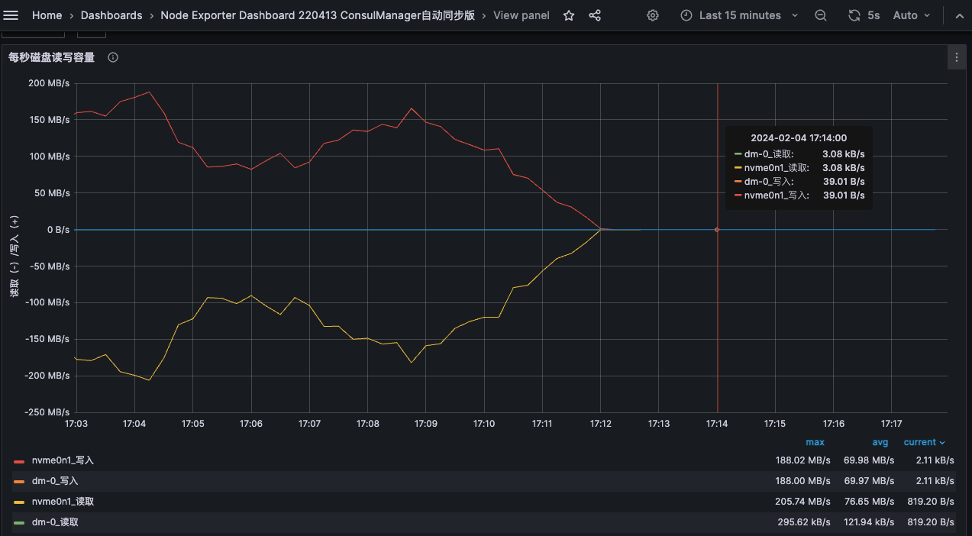Open Node Exporter Dashboard breadcrumb
The height and width of the screenshot is (536, 972).
coord(318,15)
